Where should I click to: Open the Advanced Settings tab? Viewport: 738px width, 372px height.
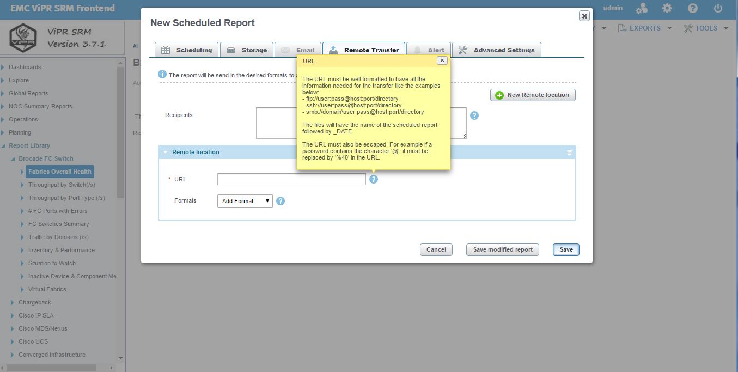tap(497, 50)
